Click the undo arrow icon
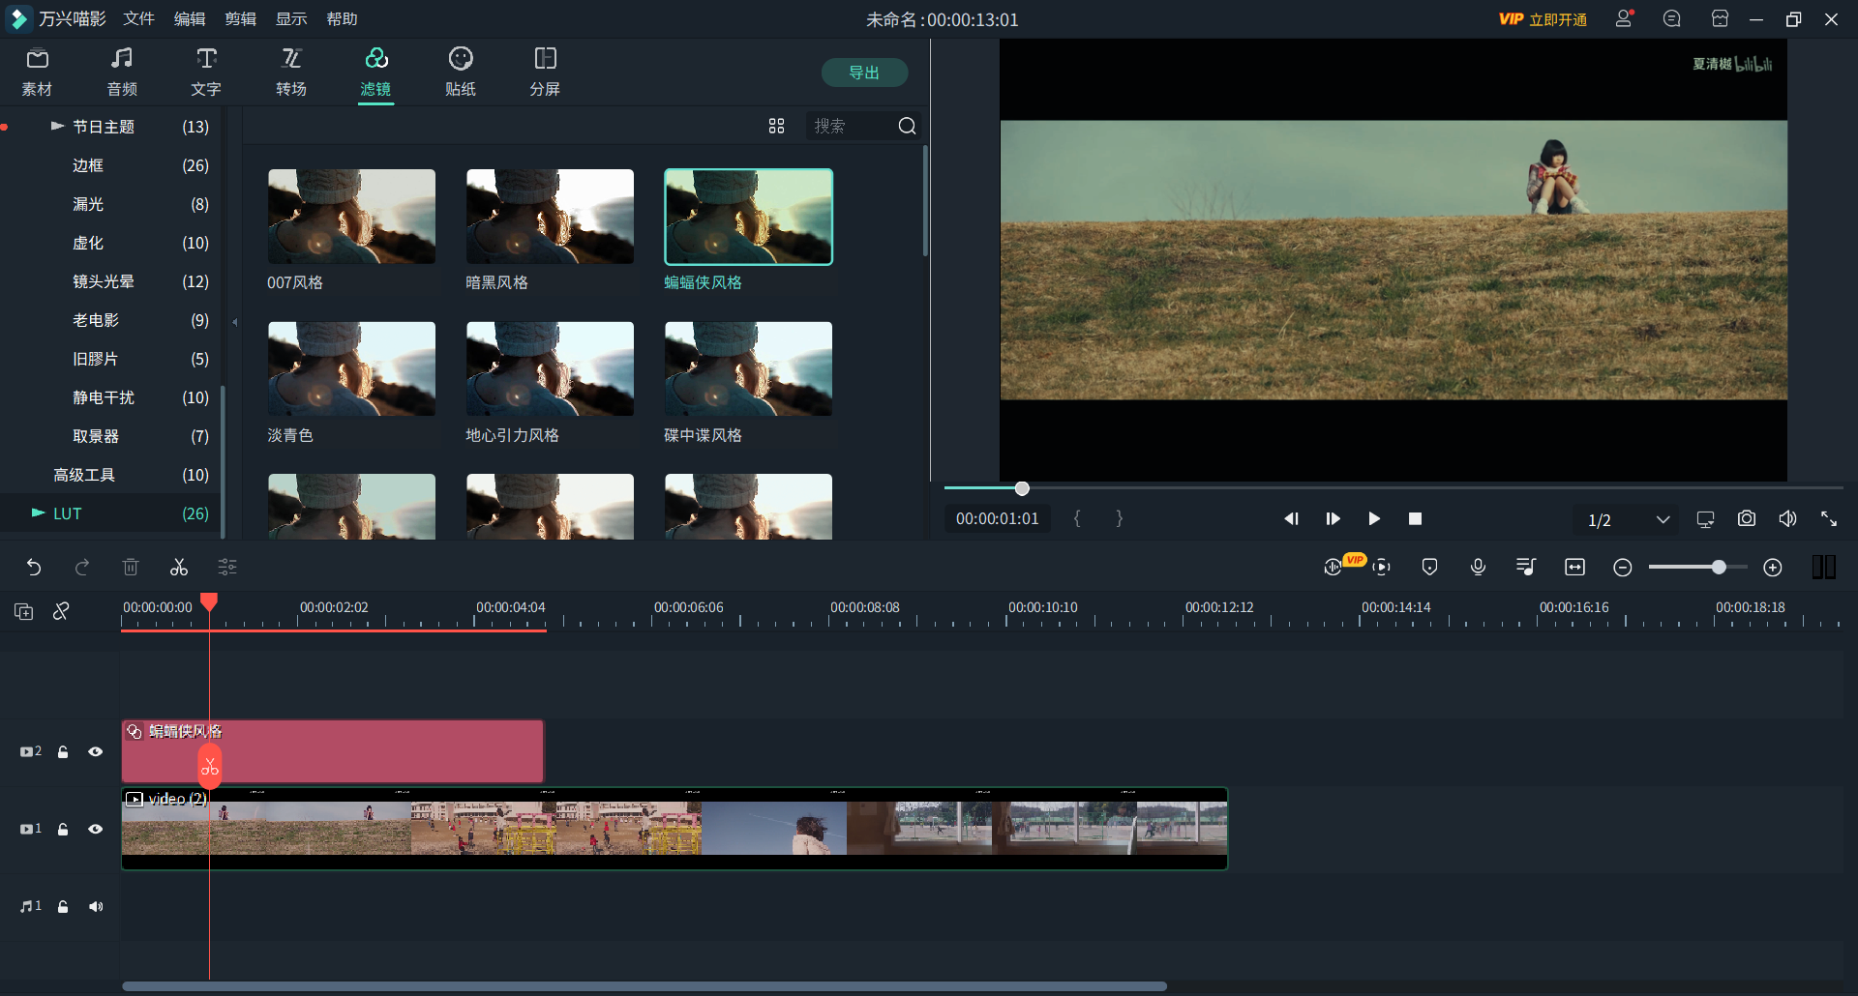The width and height of the screenshot is (1858, 996). (x=34, y=568)
